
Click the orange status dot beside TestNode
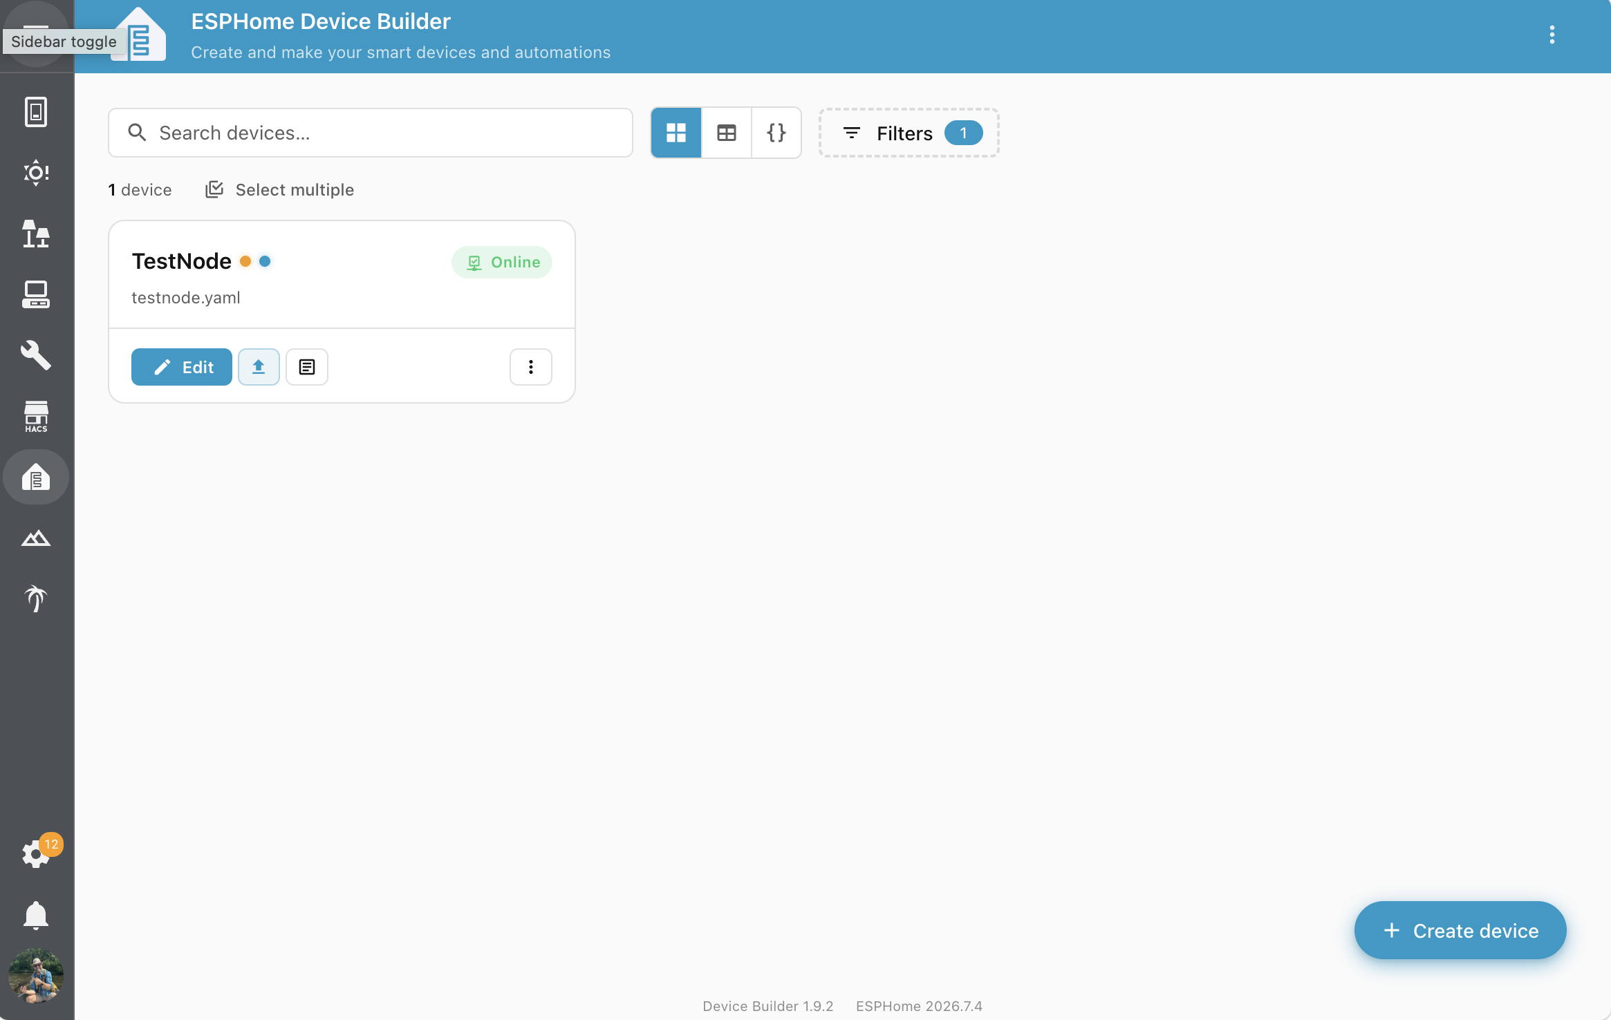point(245,261)
